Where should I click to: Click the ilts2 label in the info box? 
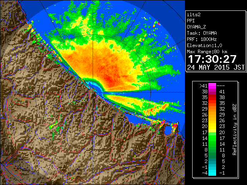(x=194, y=15)
